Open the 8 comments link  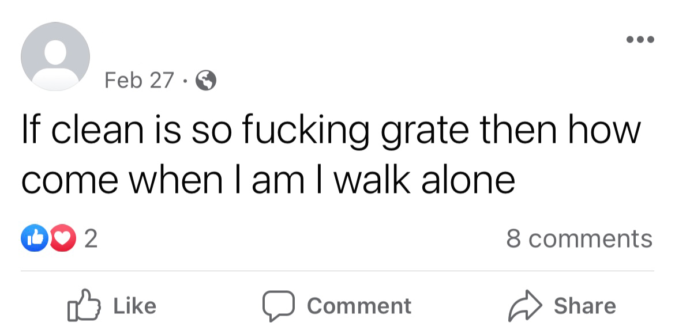pos(579,238)
